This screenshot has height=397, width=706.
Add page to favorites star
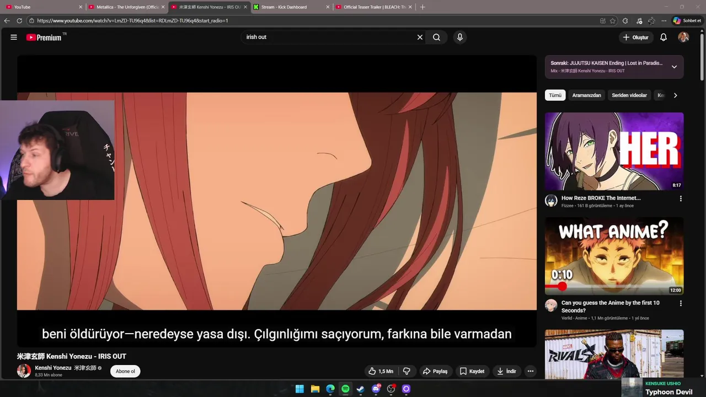coord(613,20)
